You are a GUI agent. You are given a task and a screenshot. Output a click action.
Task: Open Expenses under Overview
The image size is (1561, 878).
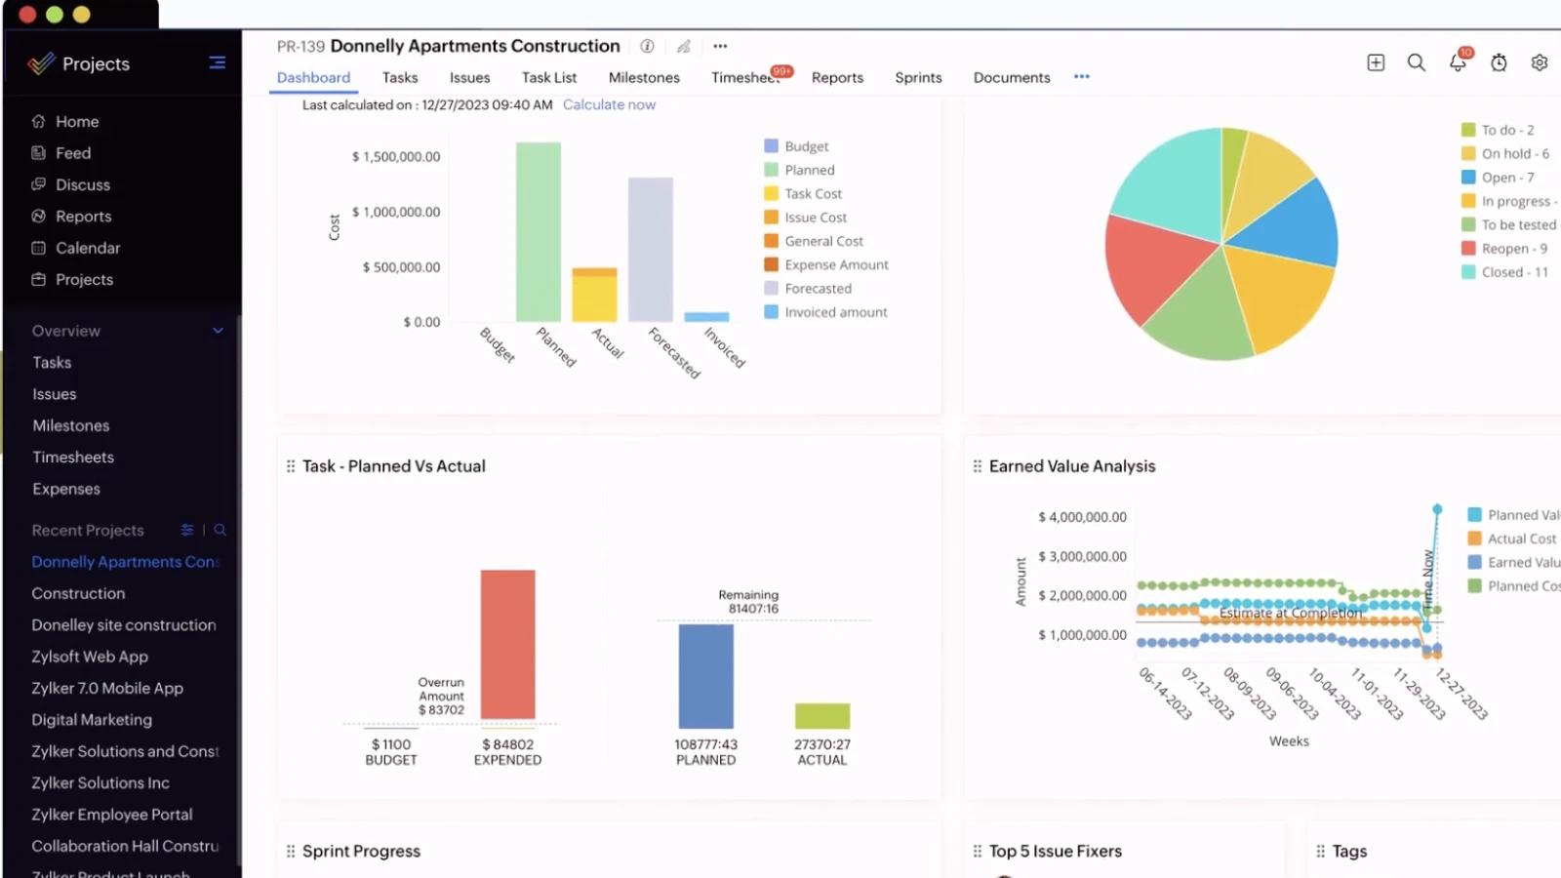pyautogui.click(x=66, y=489)
